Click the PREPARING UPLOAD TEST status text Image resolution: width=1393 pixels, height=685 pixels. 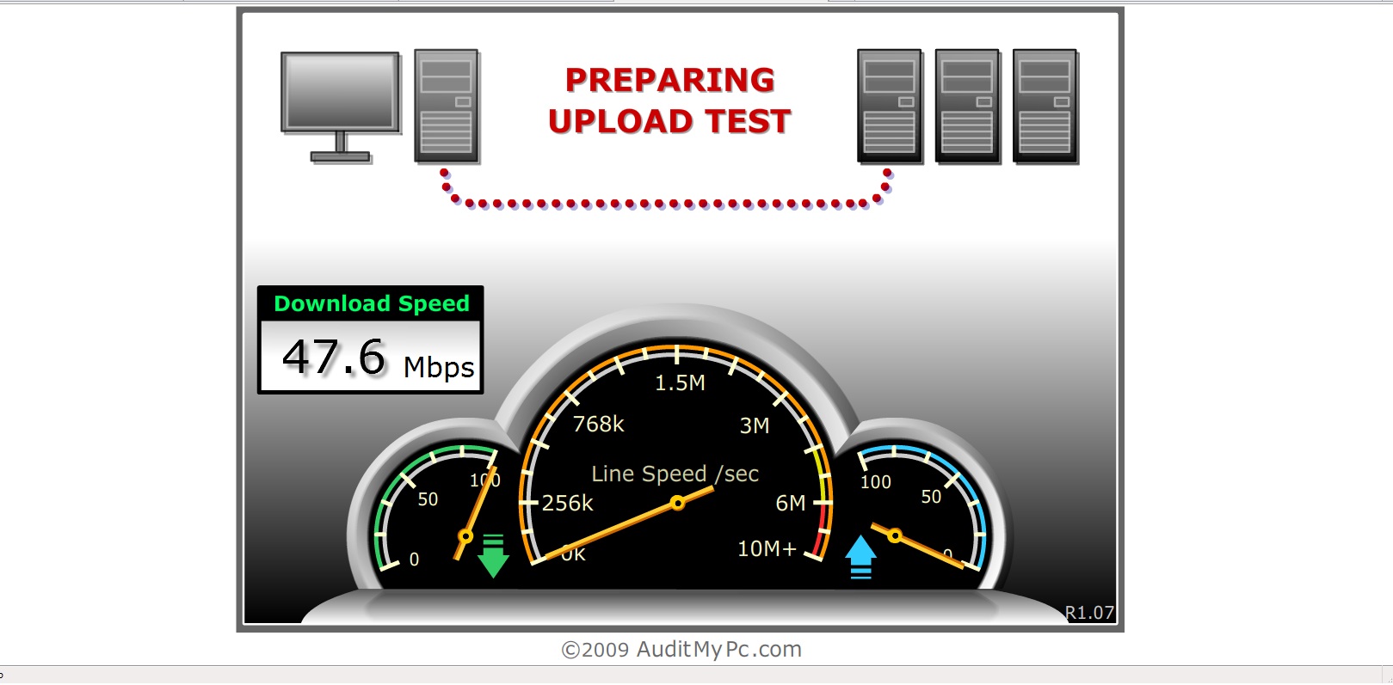coord(669,101)
